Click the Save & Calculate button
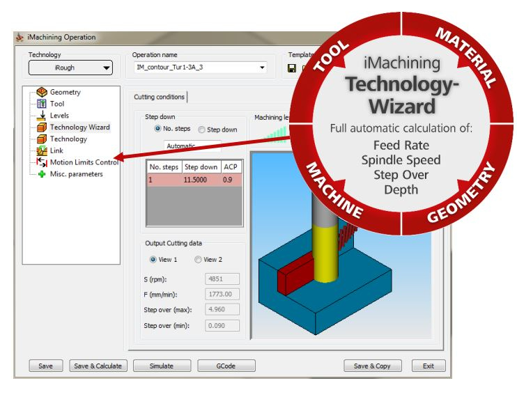Viewport: 517px width, 406px height. coord(98,366)
